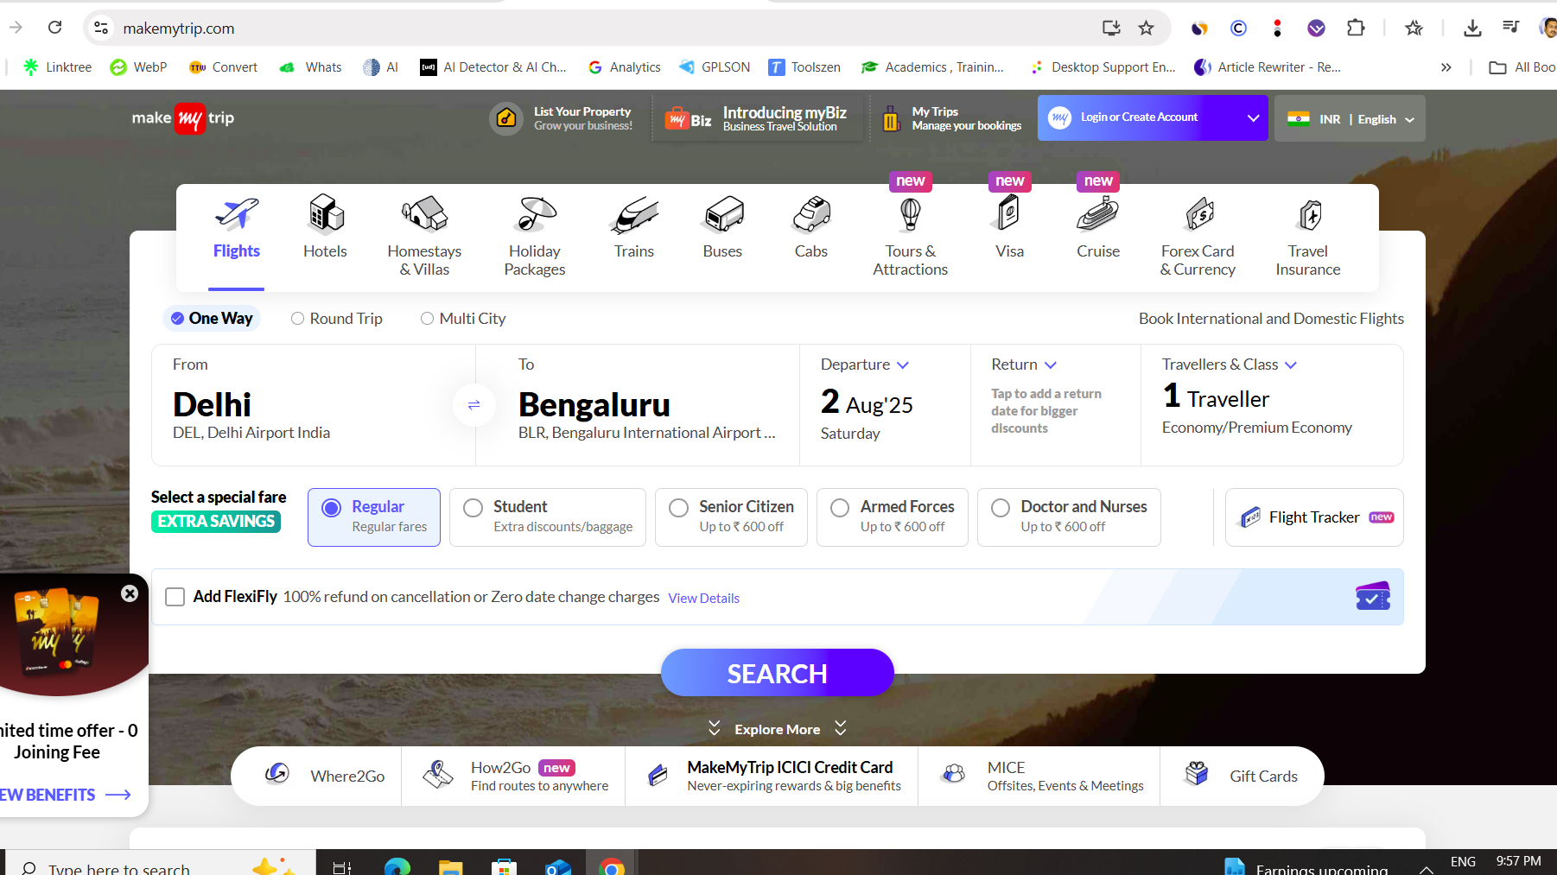Reload the page in Chrome

coord(54,28)
